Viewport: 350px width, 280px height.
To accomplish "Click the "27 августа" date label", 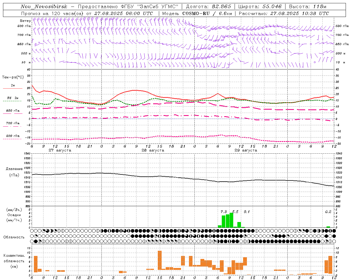I will pos(60,150).
